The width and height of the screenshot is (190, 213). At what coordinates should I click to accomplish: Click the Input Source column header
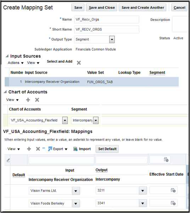(36, 73)
